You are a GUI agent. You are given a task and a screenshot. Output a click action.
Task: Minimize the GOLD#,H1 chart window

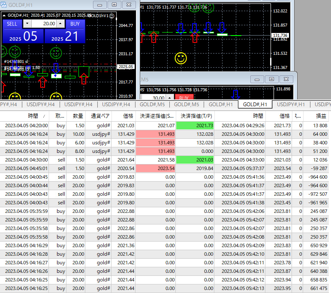click(x=99, y=5)
